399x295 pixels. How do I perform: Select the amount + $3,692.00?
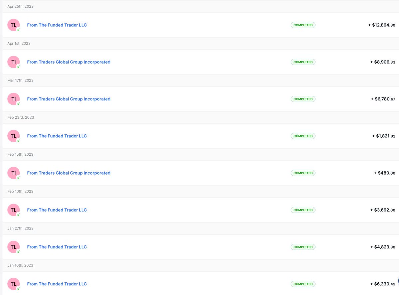383,210
